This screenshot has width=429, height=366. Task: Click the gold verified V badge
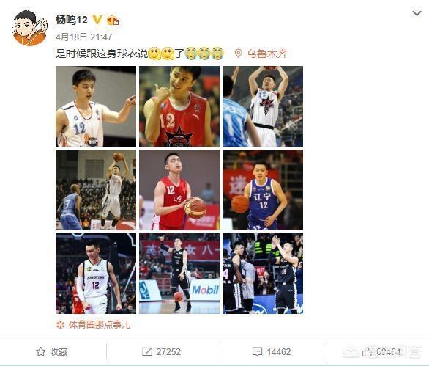pos(97,20)
